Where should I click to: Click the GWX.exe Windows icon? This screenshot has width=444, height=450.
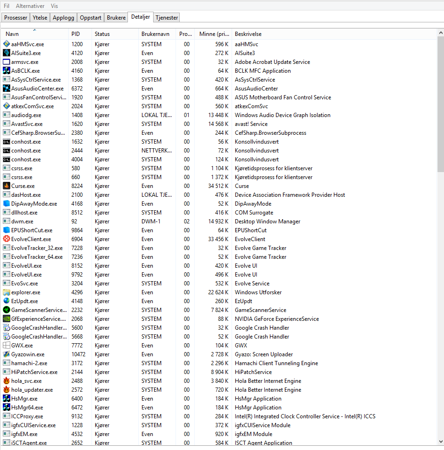tap(7, 345)
